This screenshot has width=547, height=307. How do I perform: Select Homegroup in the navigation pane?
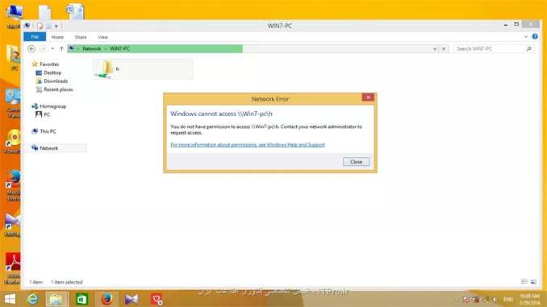(x=52, y=106)
